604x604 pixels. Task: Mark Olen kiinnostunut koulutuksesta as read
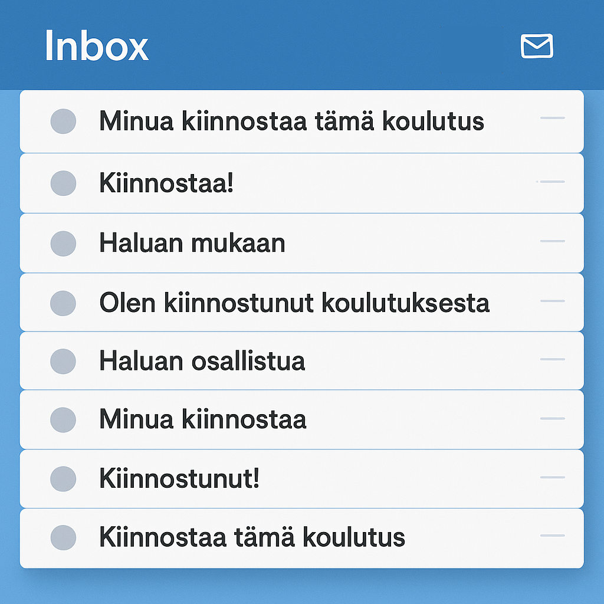tap(63, 301)
